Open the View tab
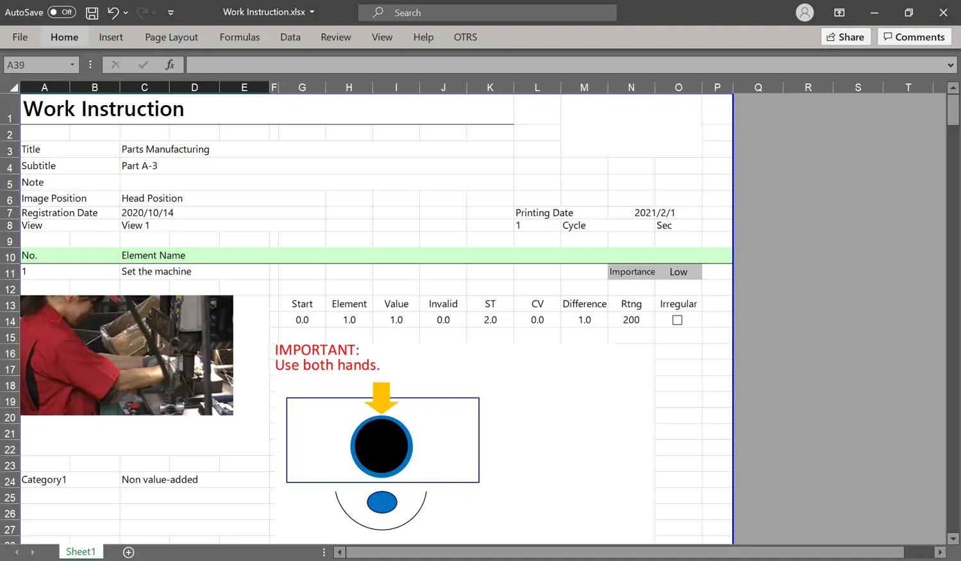The image size is (961, 561). click(382, 37)
